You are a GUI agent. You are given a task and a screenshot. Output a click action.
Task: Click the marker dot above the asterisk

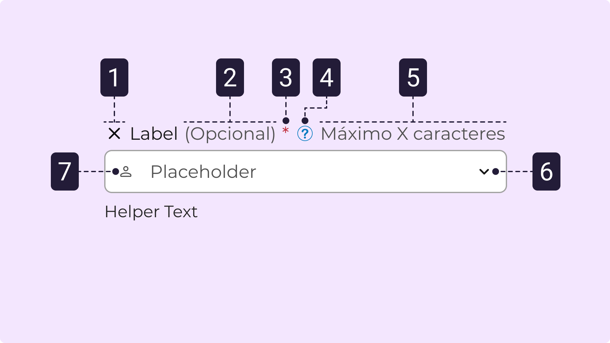coord(286,121)
